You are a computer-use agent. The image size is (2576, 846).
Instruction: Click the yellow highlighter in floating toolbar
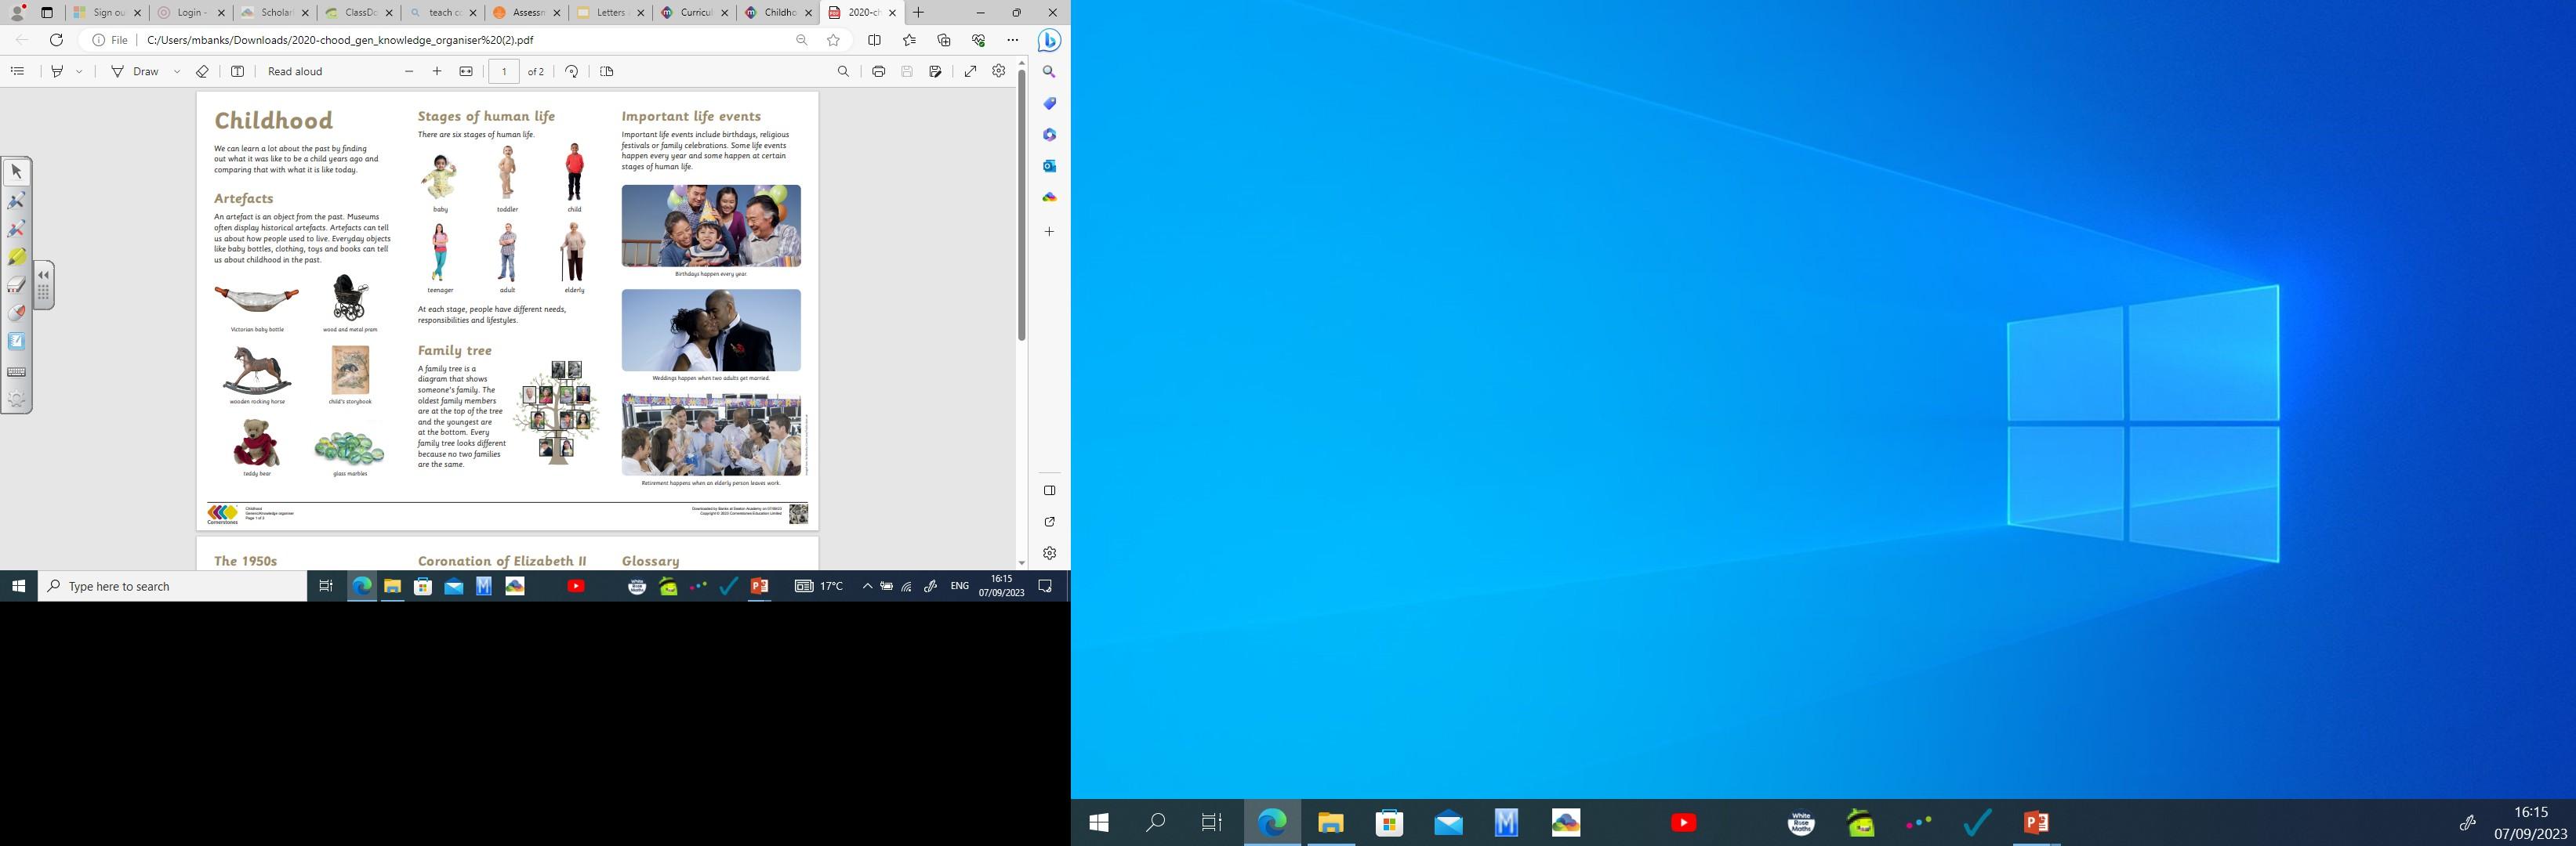click(x=17, y=257)
